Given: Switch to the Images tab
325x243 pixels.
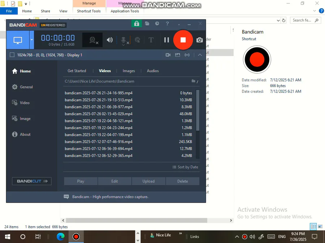Looking at the screenshot, I should point(129,71).
